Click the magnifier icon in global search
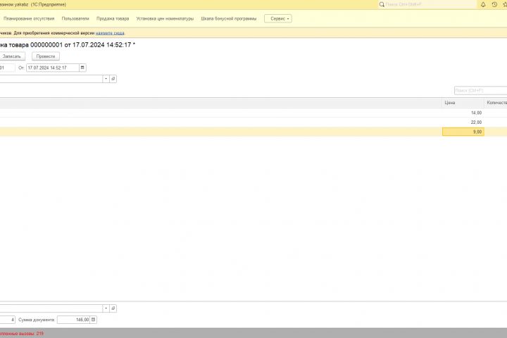507x338 pixels. pyautogui.click(x=382, y=4)
